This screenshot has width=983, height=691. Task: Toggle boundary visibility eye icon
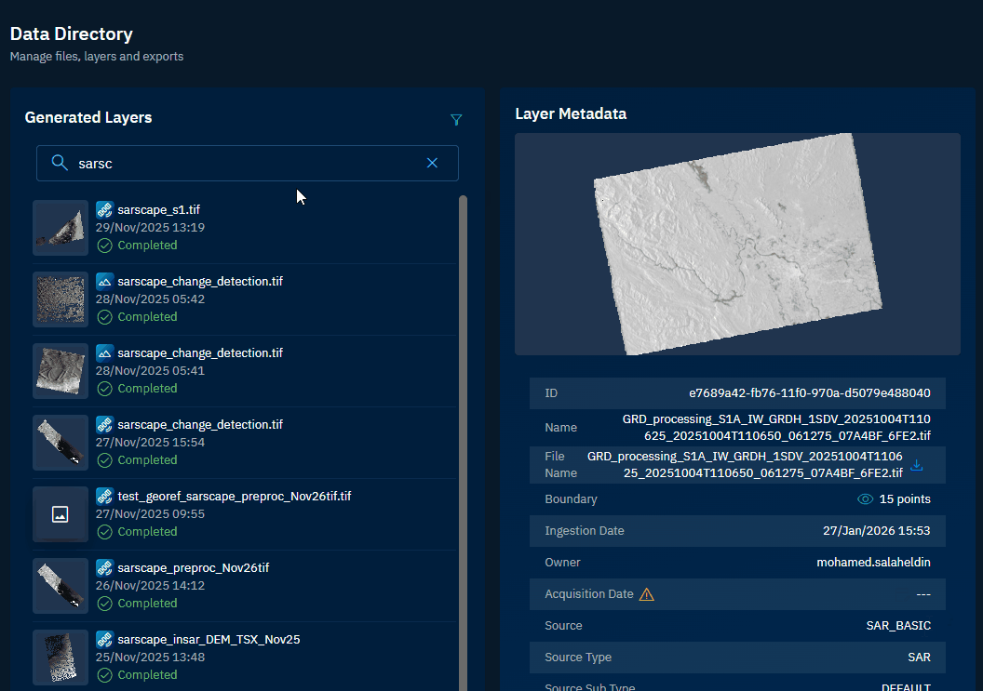click(x=865, y=499)
